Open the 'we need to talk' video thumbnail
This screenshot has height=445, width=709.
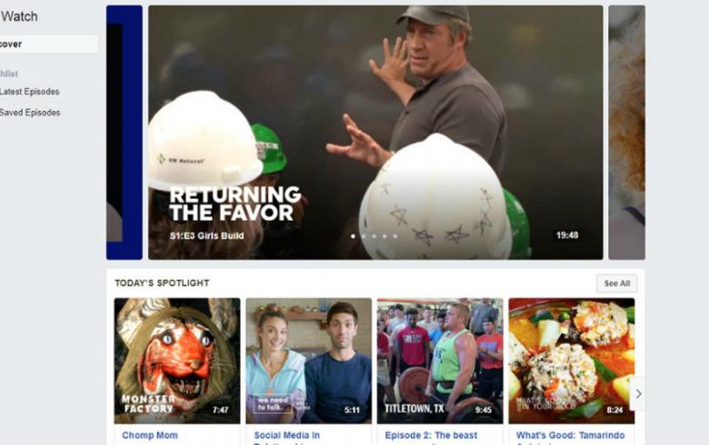click(x=309, y=361)
